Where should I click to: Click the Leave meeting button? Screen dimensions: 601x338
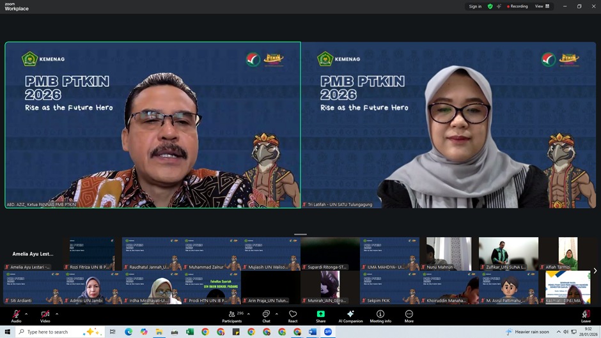pos(586,315)
